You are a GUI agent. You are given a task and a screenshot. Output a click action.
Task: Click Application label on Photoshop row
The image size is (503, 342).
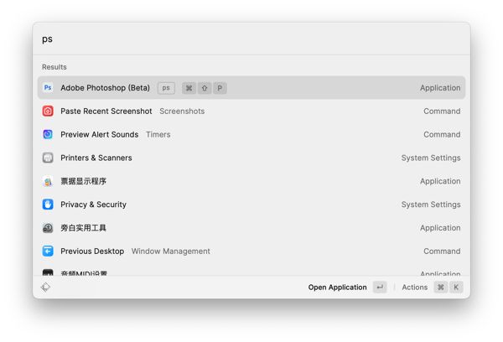click(x=440, y=88)
